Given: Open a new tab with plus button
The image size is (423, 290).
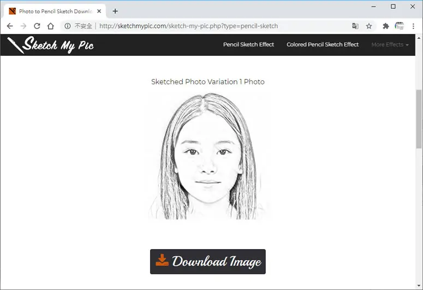Looking at the screenshot, I should pyautogui.click(x=115, y=11).
